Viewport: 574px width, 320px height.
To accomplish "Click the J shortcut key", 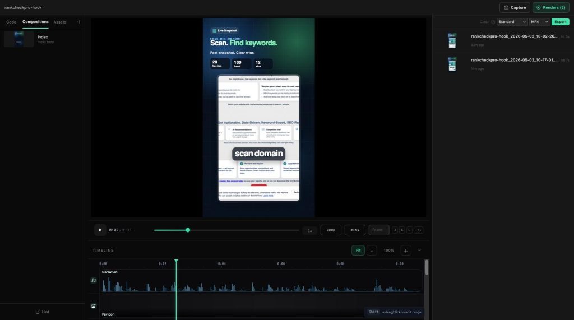I will (395, 230).
